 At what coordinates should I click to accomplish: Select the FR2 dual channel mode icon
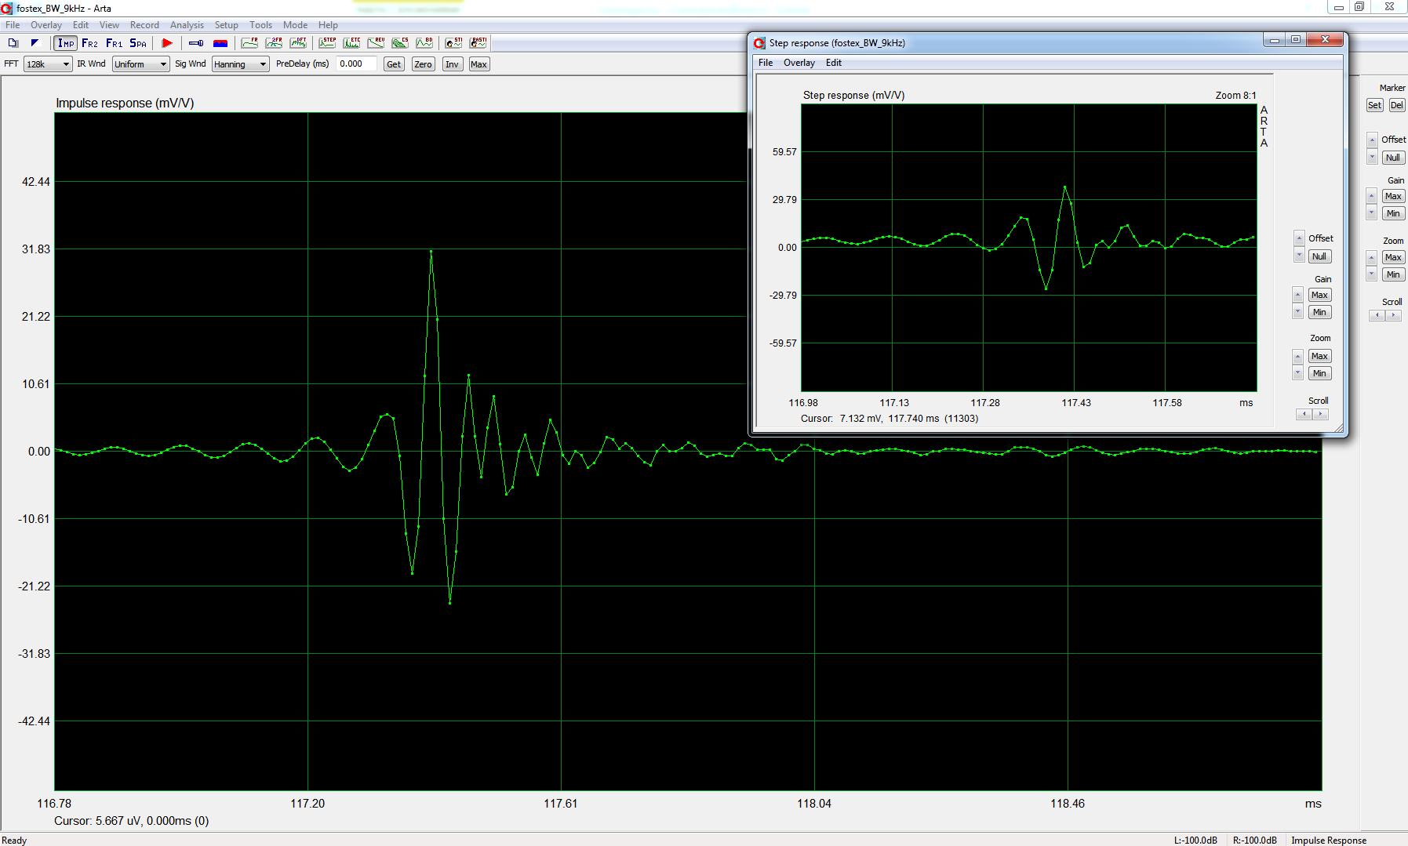[x=90, y=43]
